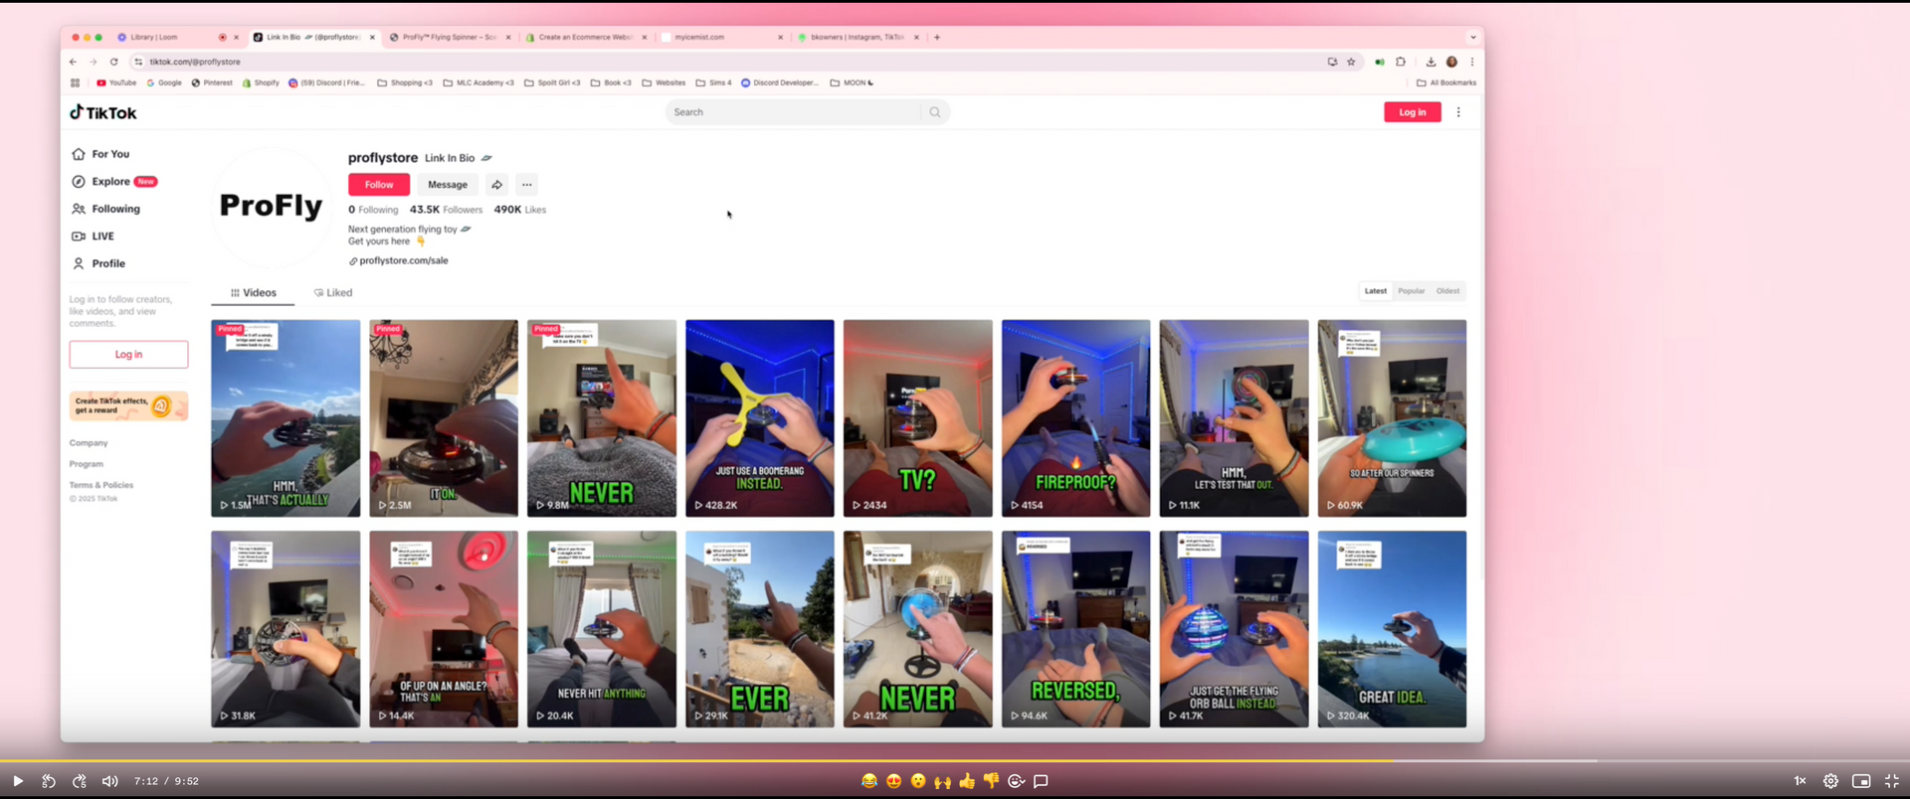Viewport: 1910px width, 799px height.
Task: Click the outlined Log in button in sidebar
Action: click(128, 355)
